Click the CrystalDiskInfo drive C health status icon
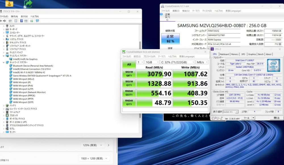This screenshot has width=284, height=165. coord(161,14)
